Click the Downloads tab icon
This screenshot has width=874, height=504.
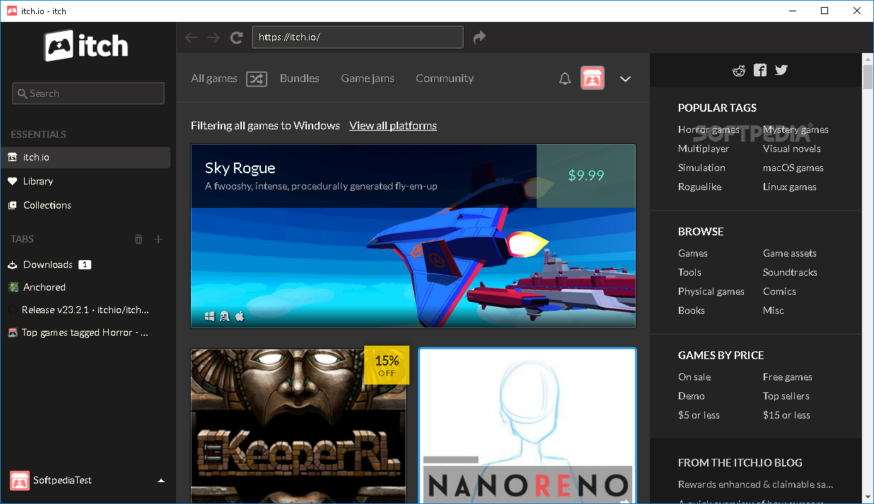(13, 264)
